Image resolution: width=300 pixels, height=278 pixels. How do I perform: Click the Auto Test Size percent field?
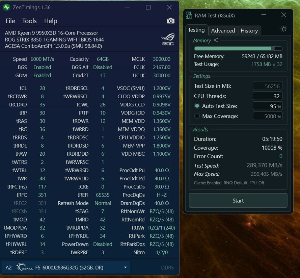(268, 106)
